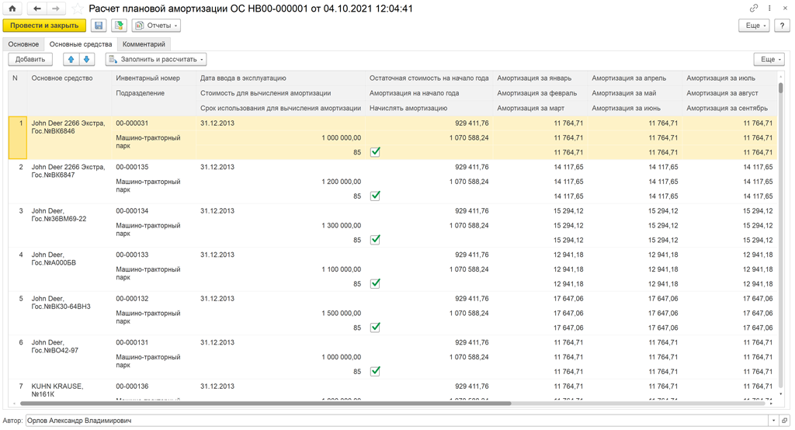Open the Комментарий tab
Viewport: 795px width, 430px height.
pos(144,44)
